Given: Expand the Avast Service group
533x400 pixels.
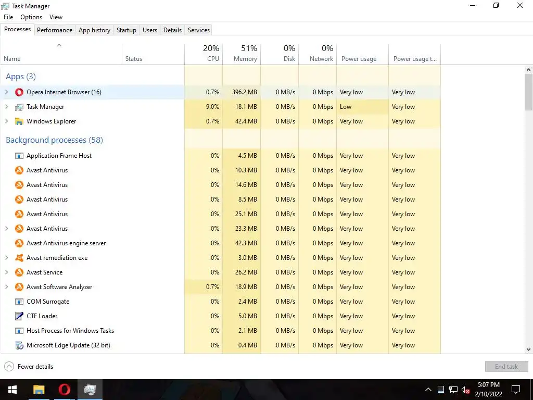Looking at the screenshot, I should click(6, 272).
